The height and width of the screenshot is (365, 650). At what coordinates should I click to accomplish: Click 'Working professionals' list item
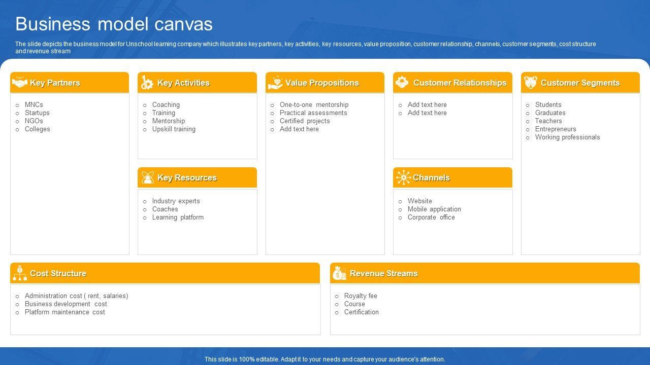pos(567,137)
